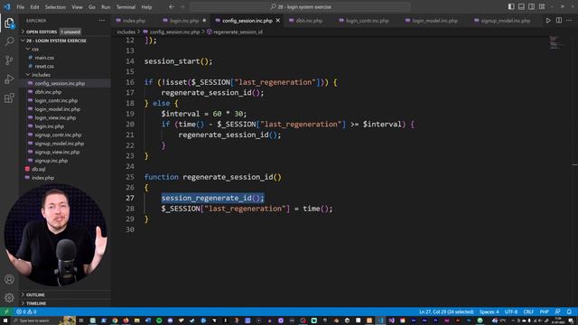The image size is (578, 325).
Task: Switch to the signup_model.inc.php tab
Action: [x=506, y=21]
